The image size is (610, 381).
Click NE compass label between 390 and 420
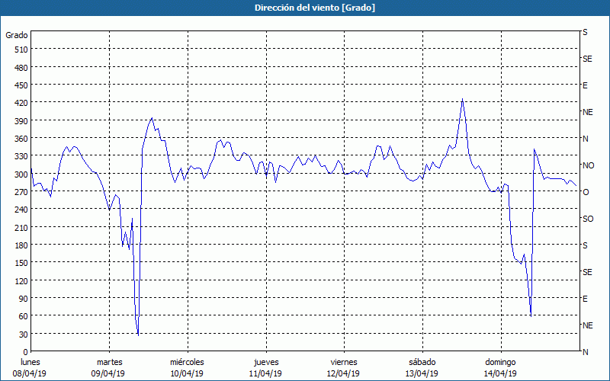pyautogui.click(x=588, y=112)
